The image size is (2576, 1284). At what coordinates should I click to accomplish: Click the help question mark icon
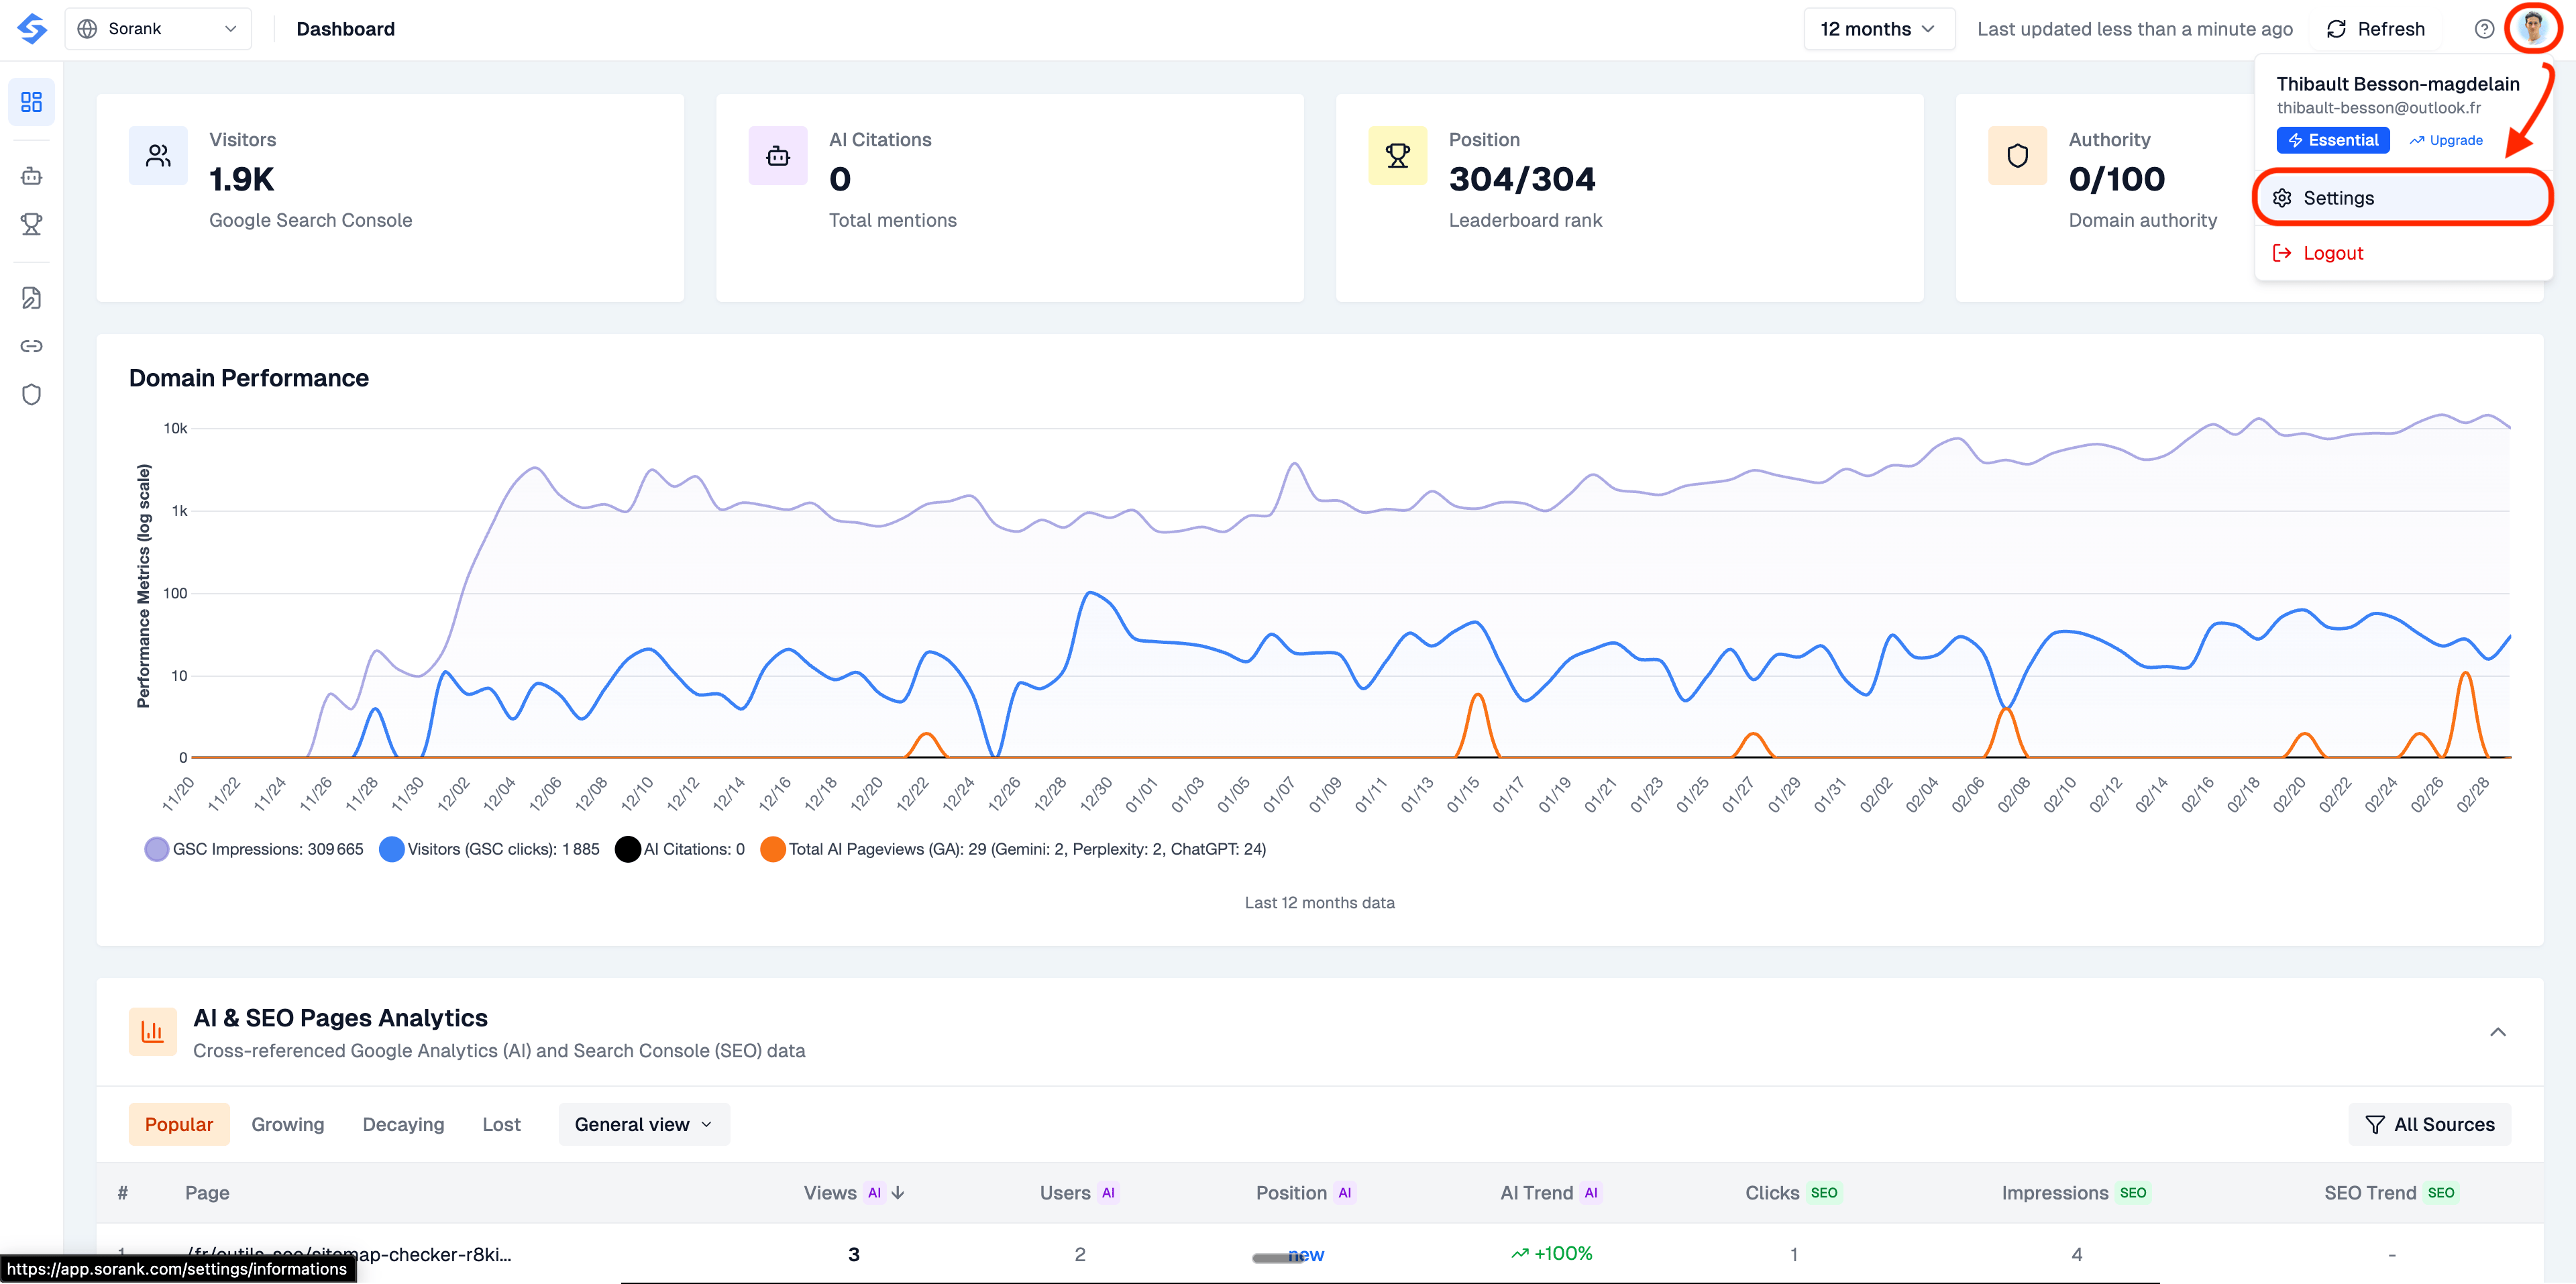click(x=2484, y=29)
